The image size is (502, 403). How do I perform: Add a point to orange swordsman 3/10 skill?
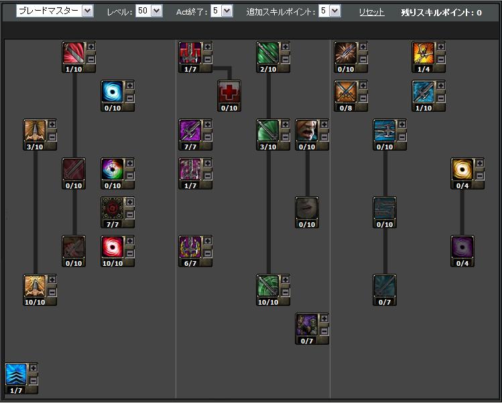52,124
